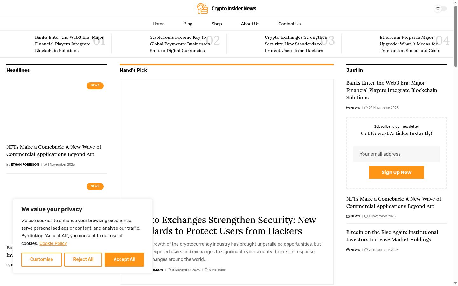This screenshot has height=286, width=458.
Task: Open ticker story 01 about Banks entering Web3
Action: tap(69, 44)
